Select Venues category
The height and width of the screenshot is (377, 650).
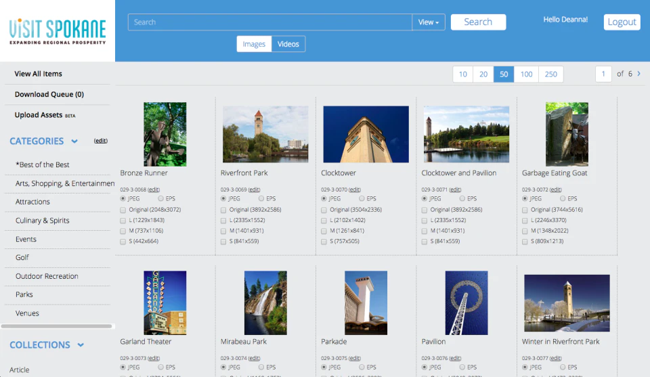(x=27, y=313)
